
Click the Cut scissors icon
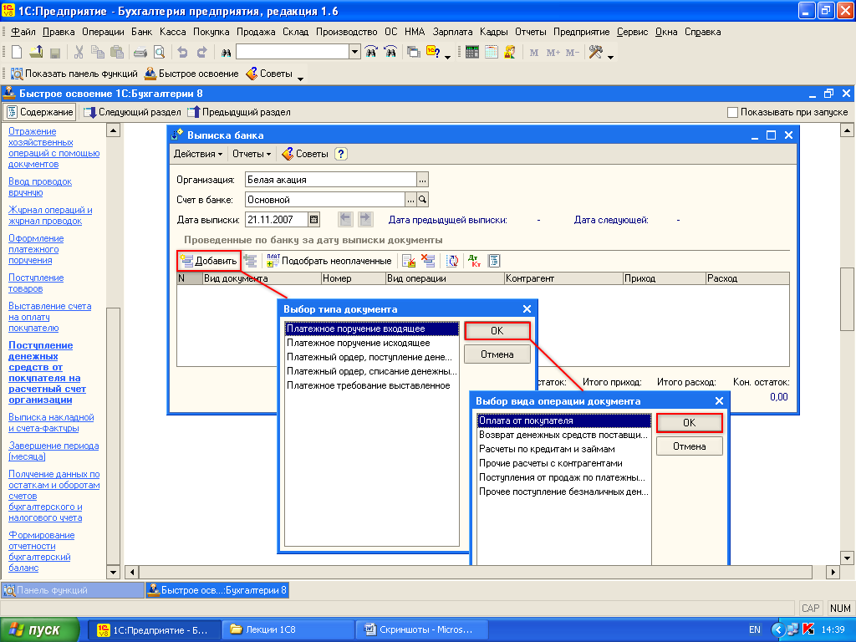[79, 53]
